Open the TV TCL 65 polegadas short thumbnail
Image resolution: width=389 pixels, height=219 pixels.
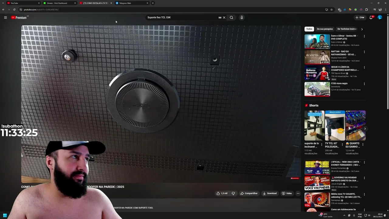pos(335,126)
